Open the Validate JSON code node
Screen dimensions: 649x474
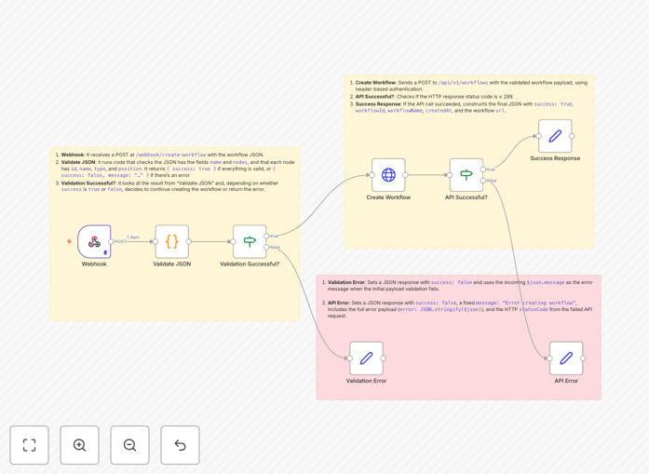coord(171,241)
